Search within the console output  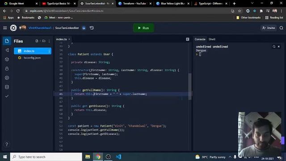pos(274,47)
